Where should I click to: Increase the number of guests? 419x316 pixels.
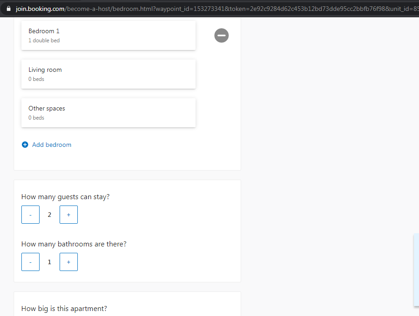pos(69,215)
